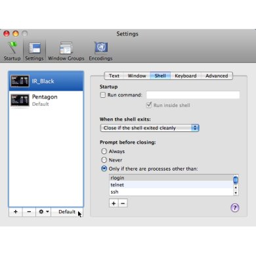The image size is (256, 256).
Task: Enable the Run command checkbox
Action: click(x=103, y=95)
